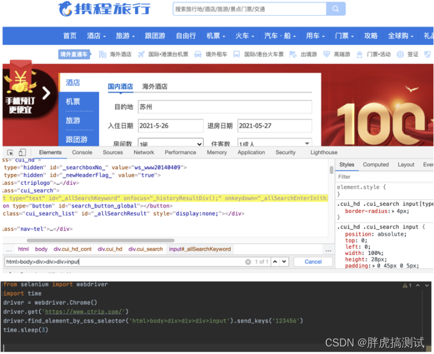Viewport: 434px width, 354px height.
Task: Click the diamond icon next to 高端游
Action: click(x=326, y=54)
